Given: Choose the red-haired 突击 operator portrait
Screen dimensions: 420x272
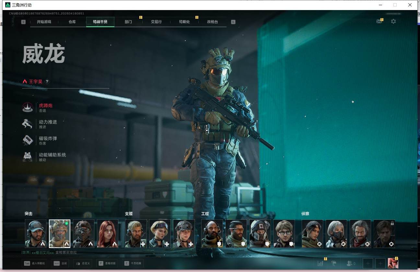Looking at the screenshot, I should 108,234.
